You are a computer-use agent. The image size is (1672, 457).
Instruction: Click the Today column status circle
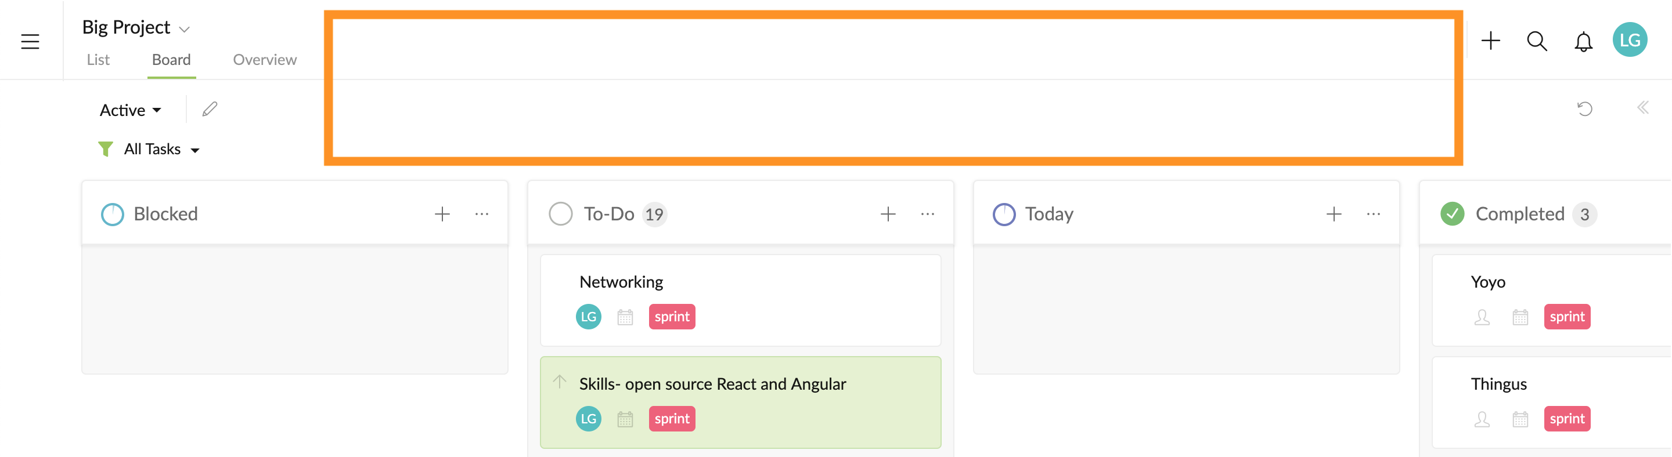tap(1004, 215)
